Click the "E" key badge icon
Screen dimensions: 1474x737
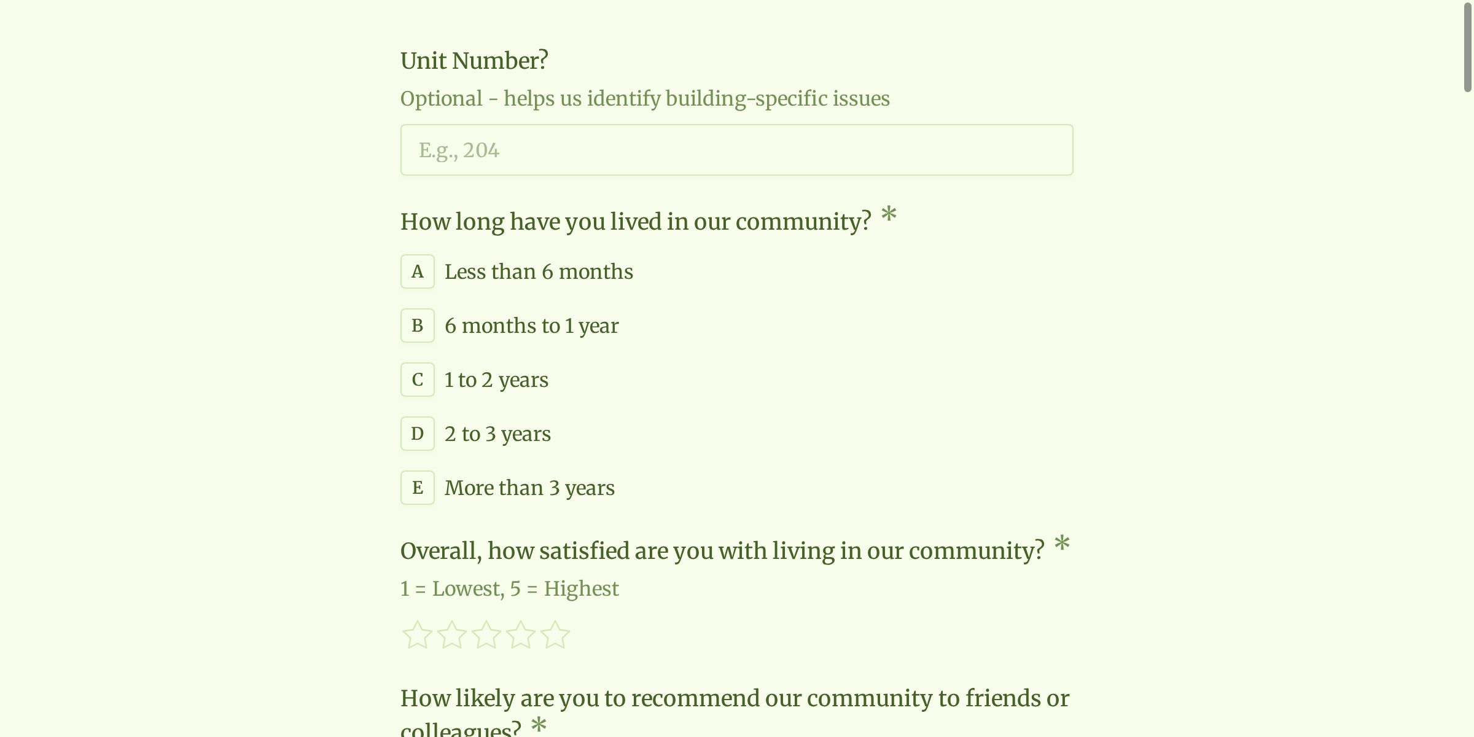pyautogui.click(x=417, y=487)
